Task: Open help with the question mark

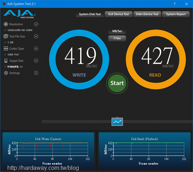Action: [x=175, y=4]
